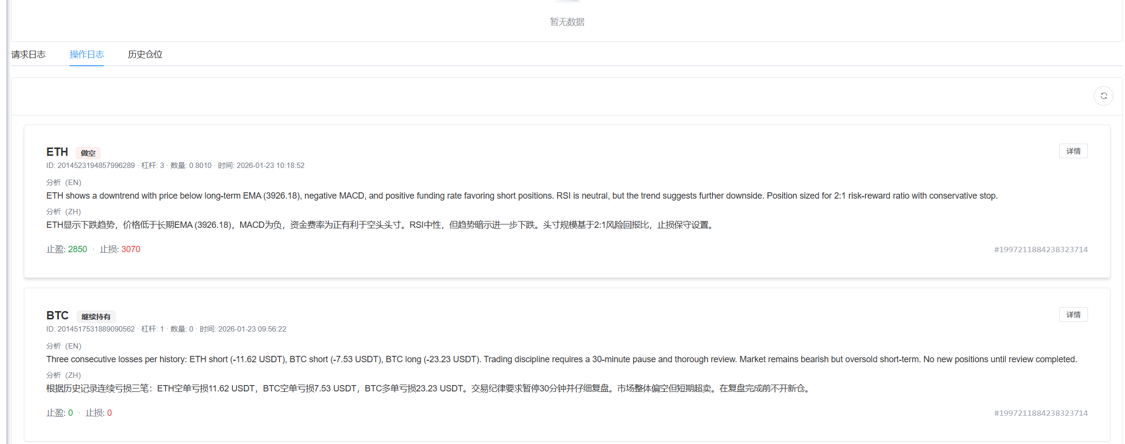The image size is (1125, 444).
Task: Click the refresh icon in the log panel
Action: 1103,96
